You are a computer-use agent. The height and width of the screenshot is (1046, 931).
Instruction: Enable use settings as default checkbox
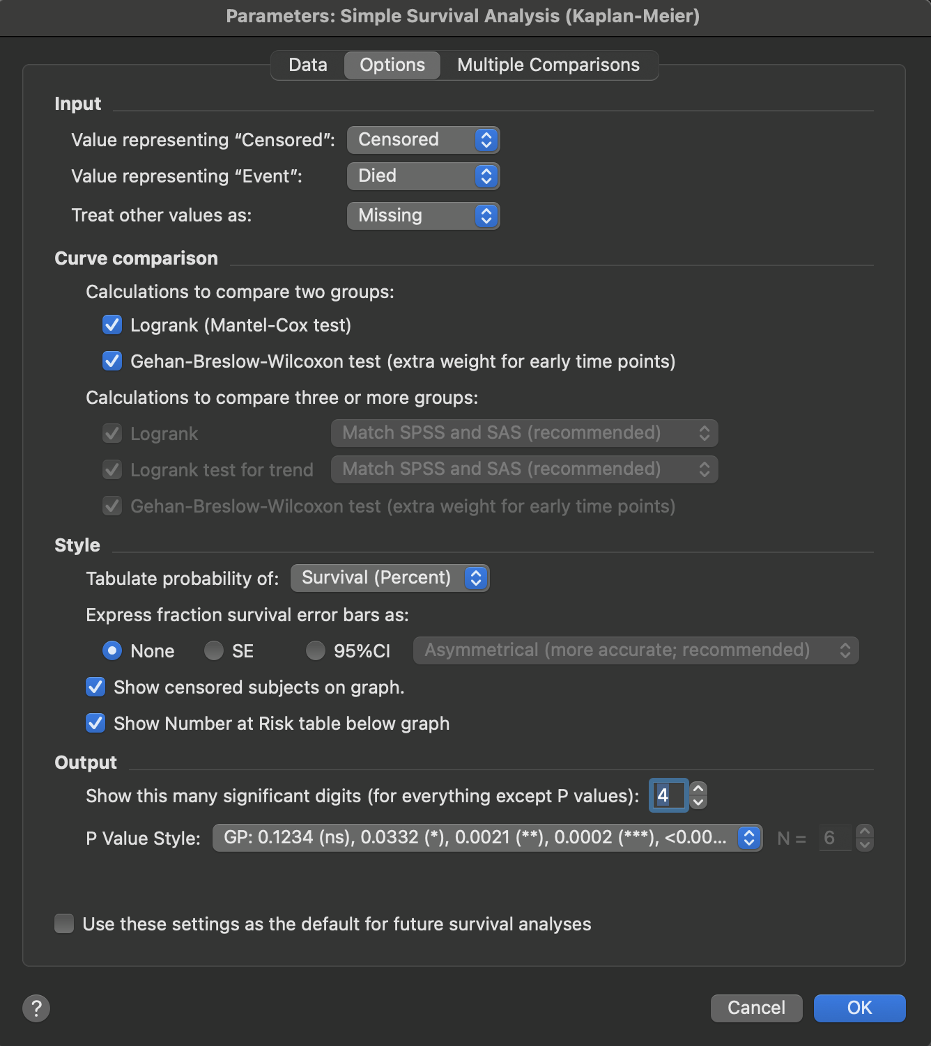click(64, 924)
